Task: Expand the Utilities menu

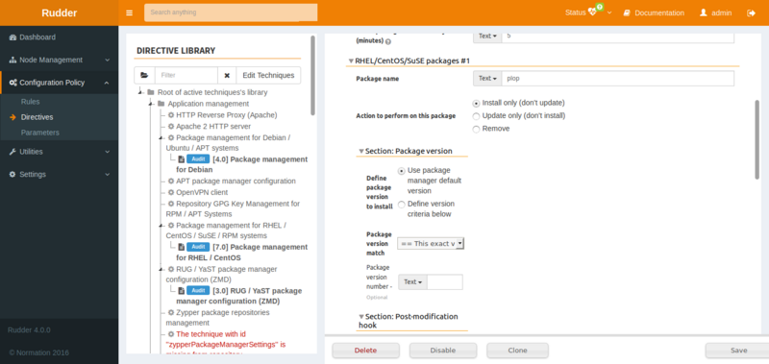Action: point(59,152)
